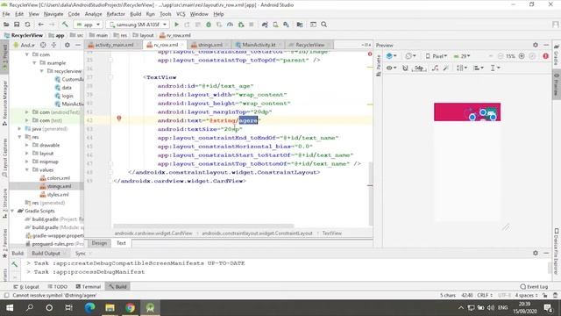Open the orientation dropdown in Preview
The height and width of the screenshot is (316, 561).
tap(410, 56)
